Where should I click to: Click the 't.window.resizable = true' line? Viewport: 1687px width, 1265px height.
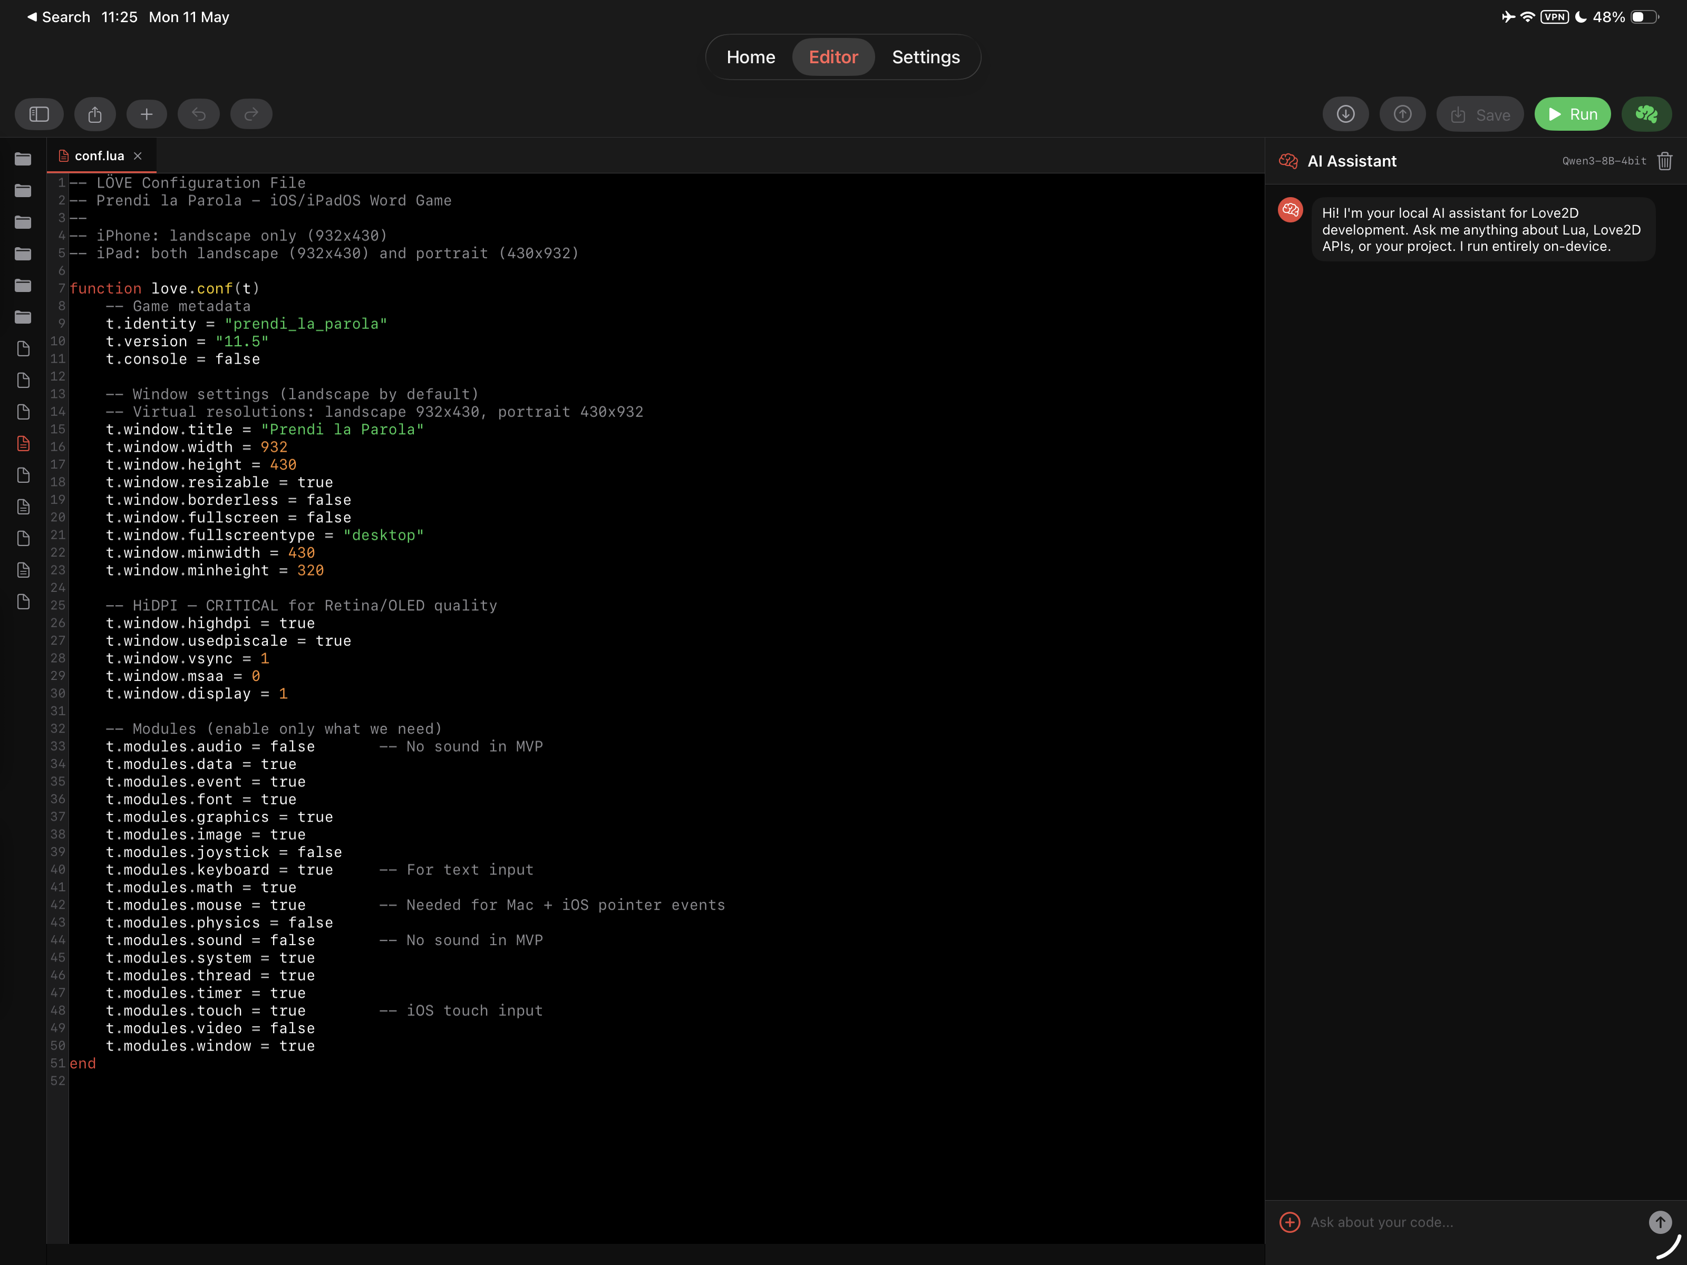click(220, 482)
